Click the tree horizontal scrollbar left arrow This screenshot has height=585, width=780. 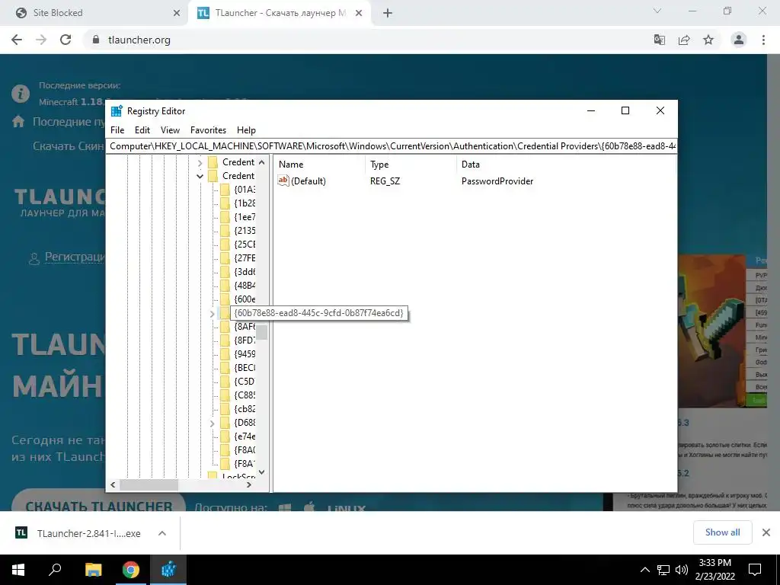pyautogui.click(x=113, y=484)
